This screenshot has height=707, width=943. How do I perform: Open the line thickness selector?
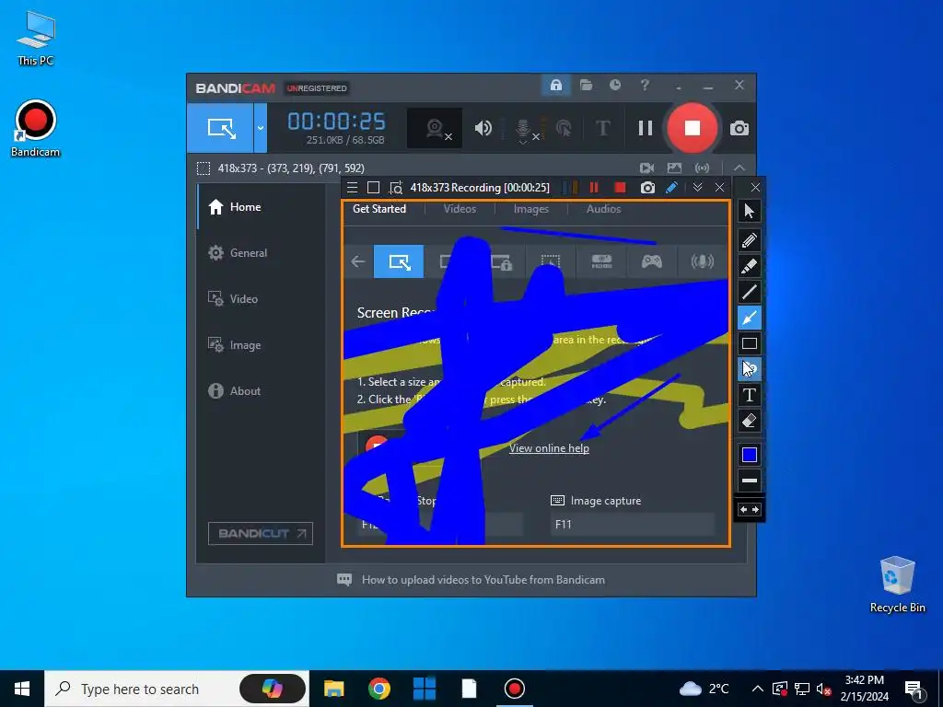[x=749, y=481]
